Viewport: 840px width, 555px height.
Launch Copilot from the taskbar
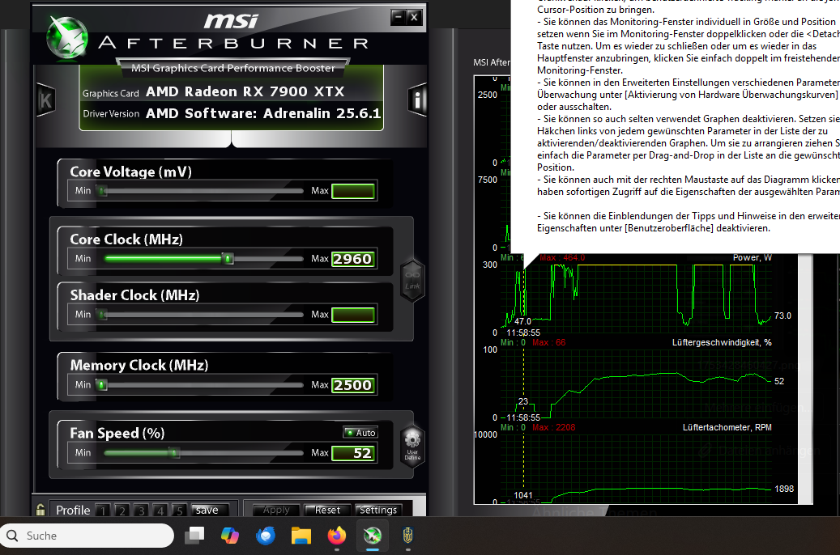230,536
